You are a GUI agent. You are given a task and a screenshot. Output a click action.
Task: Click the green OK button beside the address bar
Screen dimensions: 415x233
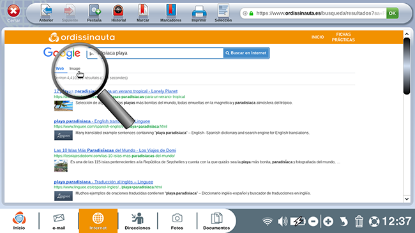[x=392, y=13]
